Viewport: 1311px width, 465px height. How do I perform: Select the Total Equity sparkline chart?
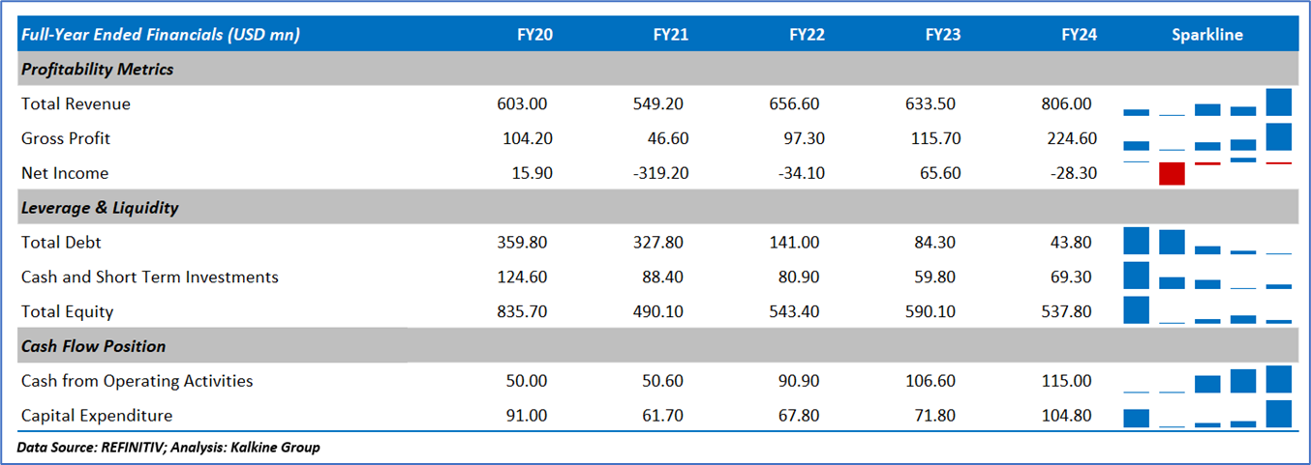click(1207, 310)
